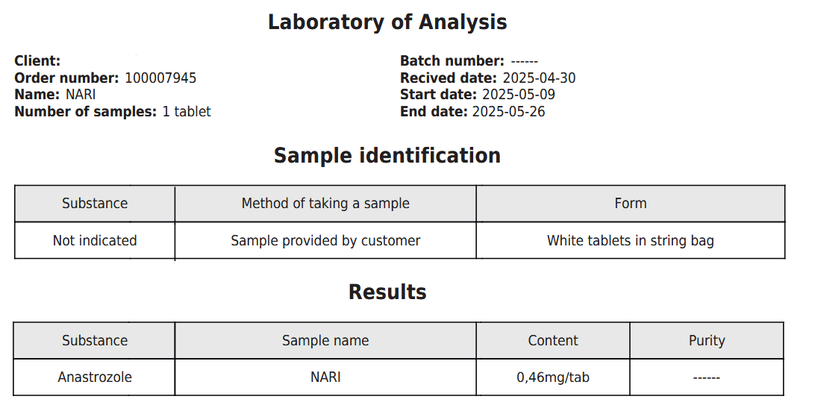Select the 0,46mg/tab content value
The width and height of the screenshot is (815, 411).
pyautogui.click(x=553, y=377)
